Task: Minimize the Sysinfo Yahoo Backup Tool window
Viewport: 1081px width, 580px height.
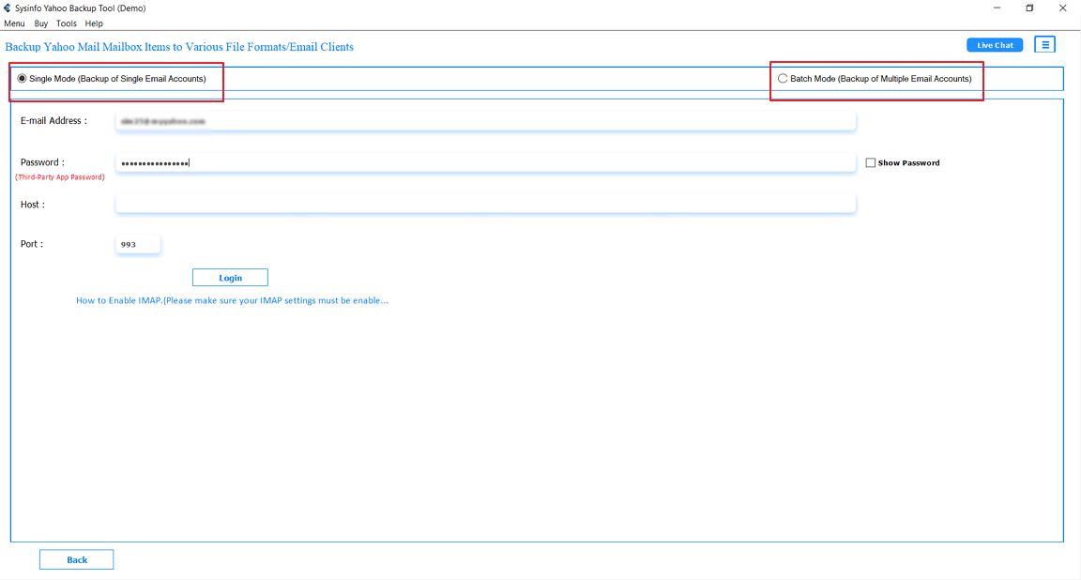Action: coord(997,8)
